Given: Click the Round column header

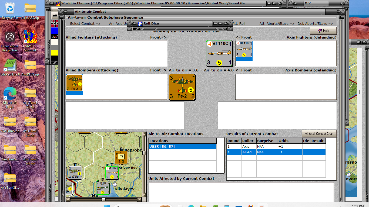Looking at the screenshot, I should [234, 141].
